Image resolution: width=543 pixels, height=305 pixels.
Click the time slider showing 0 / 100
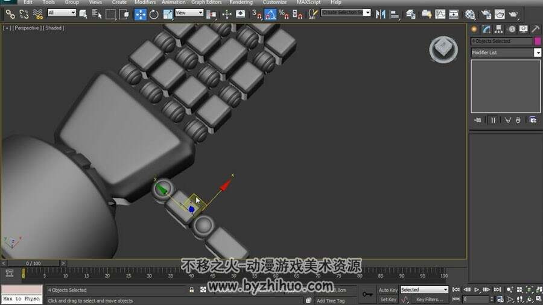click(33, 263)
